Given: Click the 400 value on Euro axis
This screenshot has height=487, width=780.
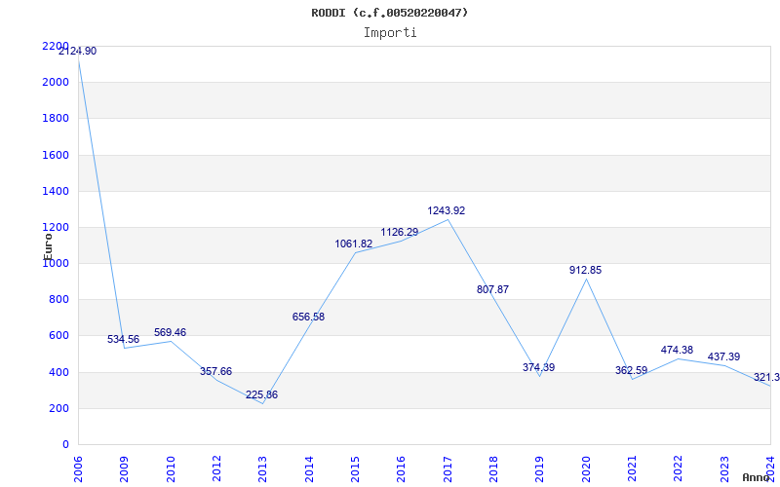Looking at the screenshot, I should point(58,372).
